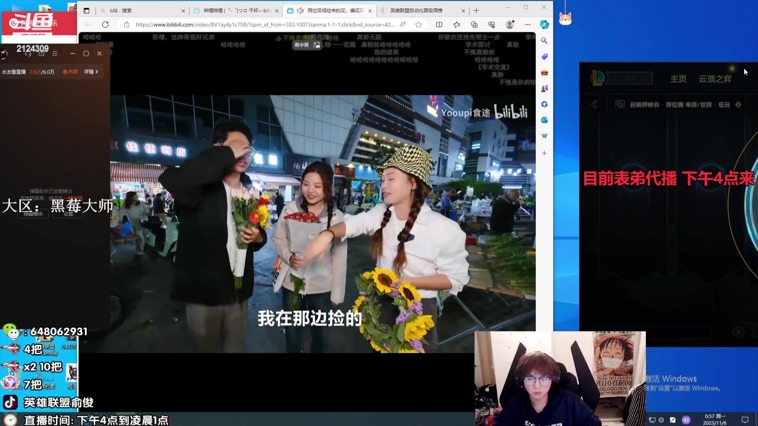
Task: Open the network icon in system tray
Action: (652, 420)
